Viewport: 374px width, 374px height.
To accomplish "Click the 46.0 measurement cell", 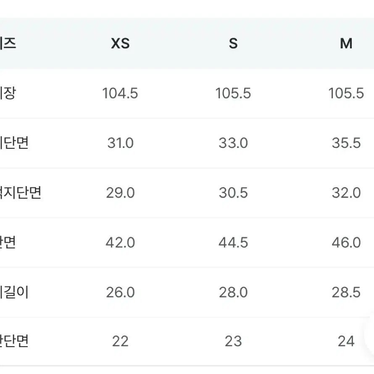I will [346, 242].
